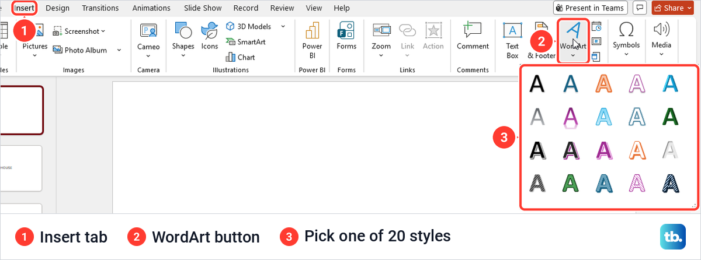Screen dimensions: 701x260
Task: Open the Review tab
Action: (282, 8)
